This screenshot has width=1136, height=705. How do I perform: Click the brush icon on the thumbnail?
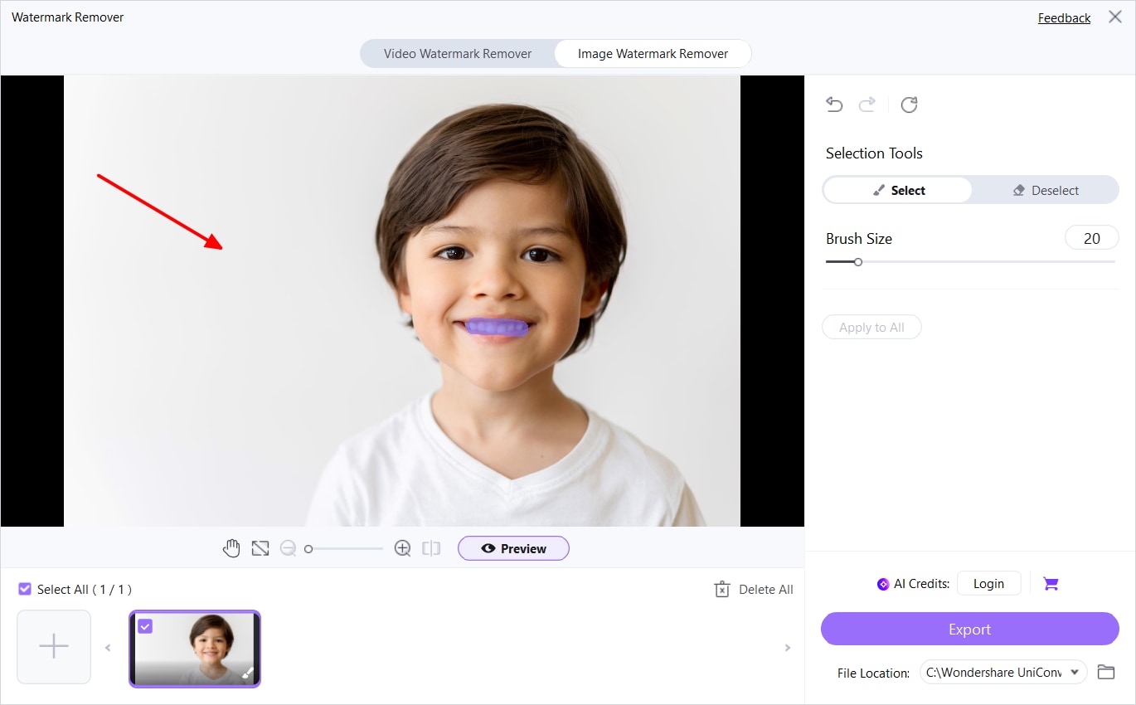click(247, 673)
